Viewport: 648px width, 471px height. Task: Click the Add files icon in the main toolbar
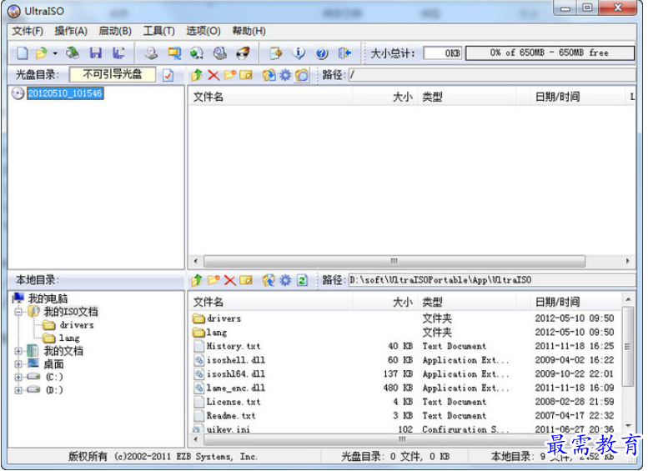point(276,53)
